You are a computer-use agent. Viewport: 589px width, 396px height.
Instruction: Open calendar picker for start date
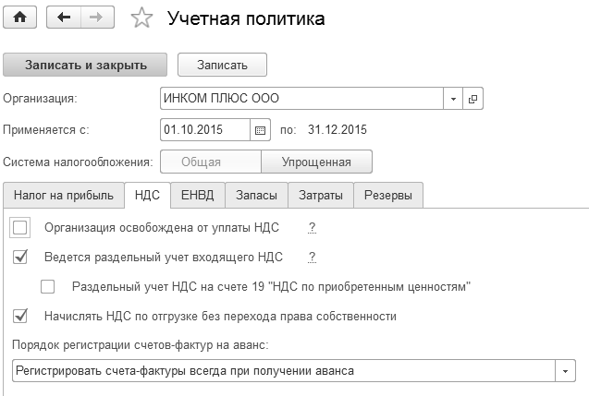260,130
